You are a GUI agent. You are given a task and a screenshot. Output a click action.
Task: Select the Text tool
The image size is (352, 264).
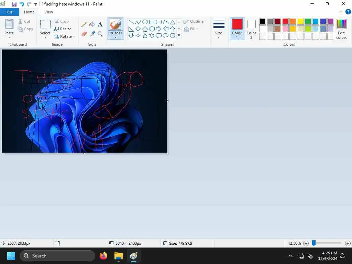click(x=100, y=24)
